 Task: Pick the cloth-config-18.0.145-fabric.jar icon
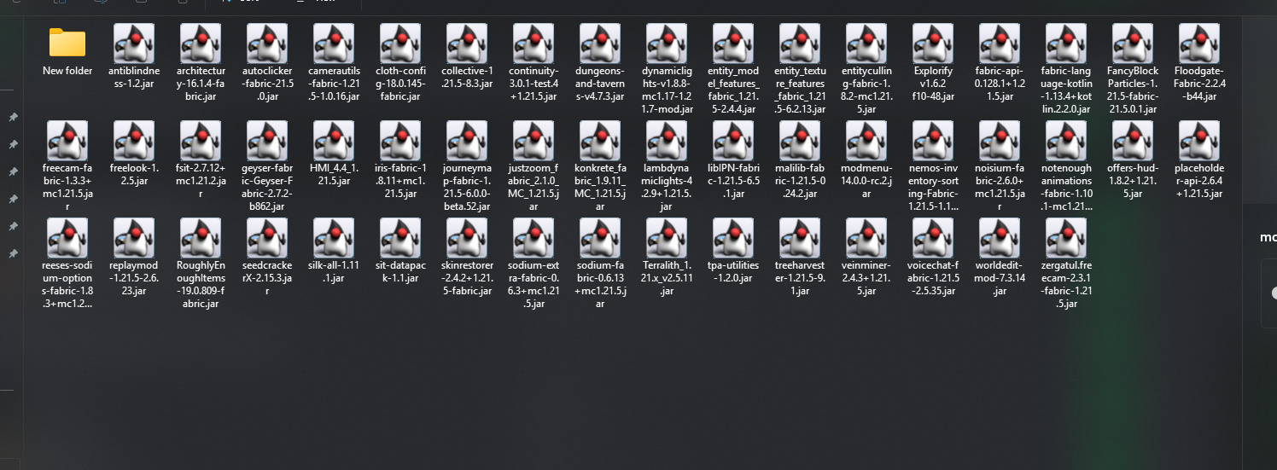(400, 44)
